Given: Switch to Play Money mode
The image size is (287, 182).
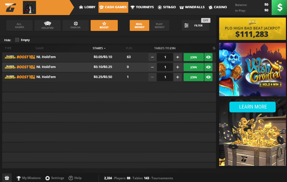Looking at the screenshot, I should pyautogui.click(x=160, y=25).
